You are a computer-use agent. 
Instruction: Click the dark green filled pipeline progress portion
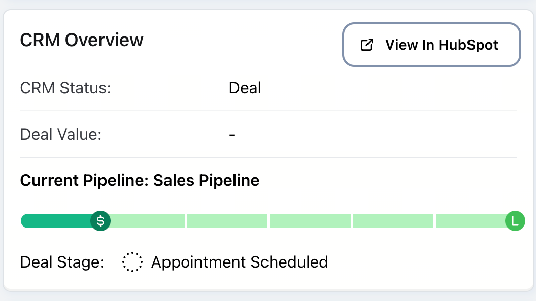[x=56, y=221]
